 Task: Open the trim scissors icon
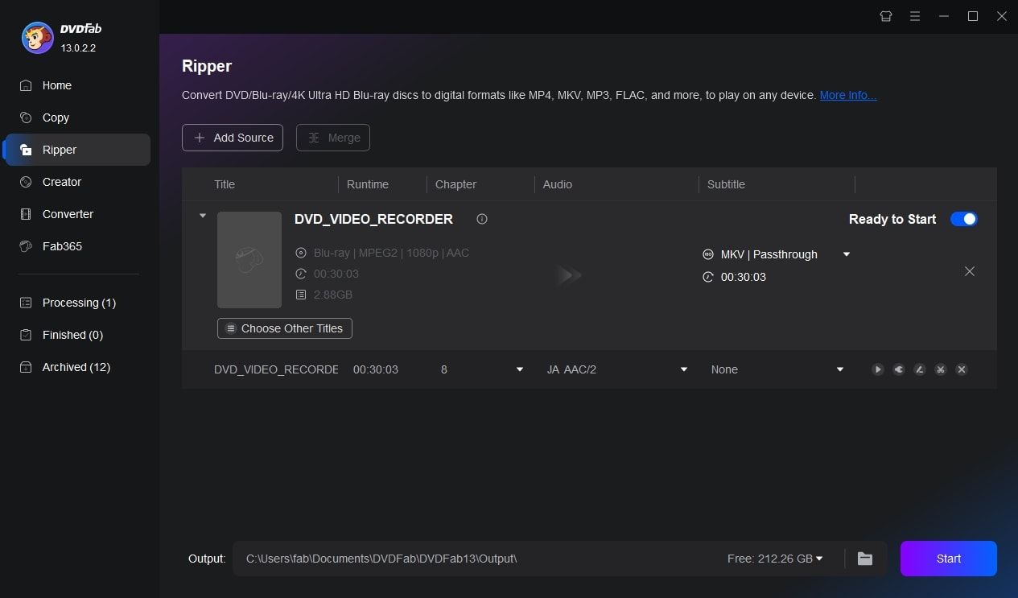click(940, 369)
